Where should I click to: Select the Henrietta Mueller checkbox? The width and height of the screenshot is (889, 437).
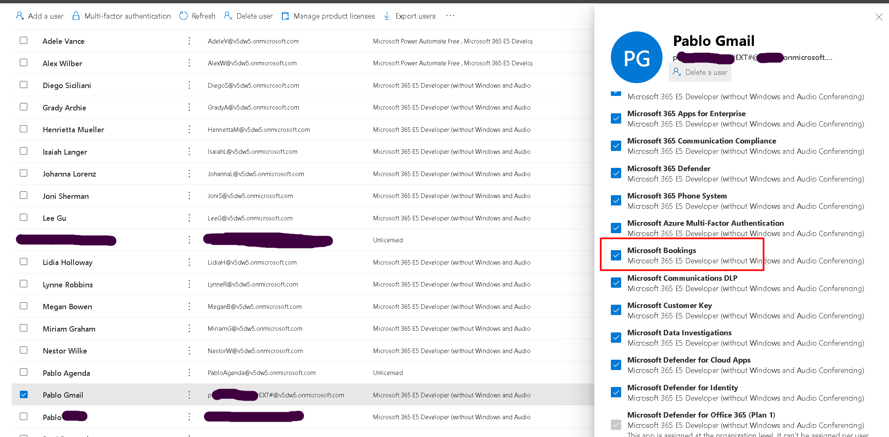pos(24,129)
